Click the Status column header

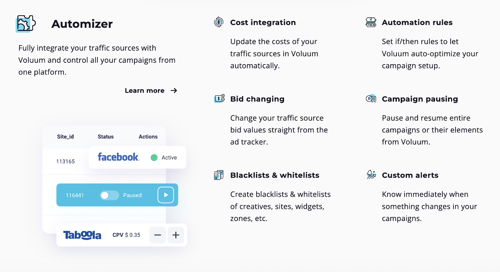[x=106, y=137]
